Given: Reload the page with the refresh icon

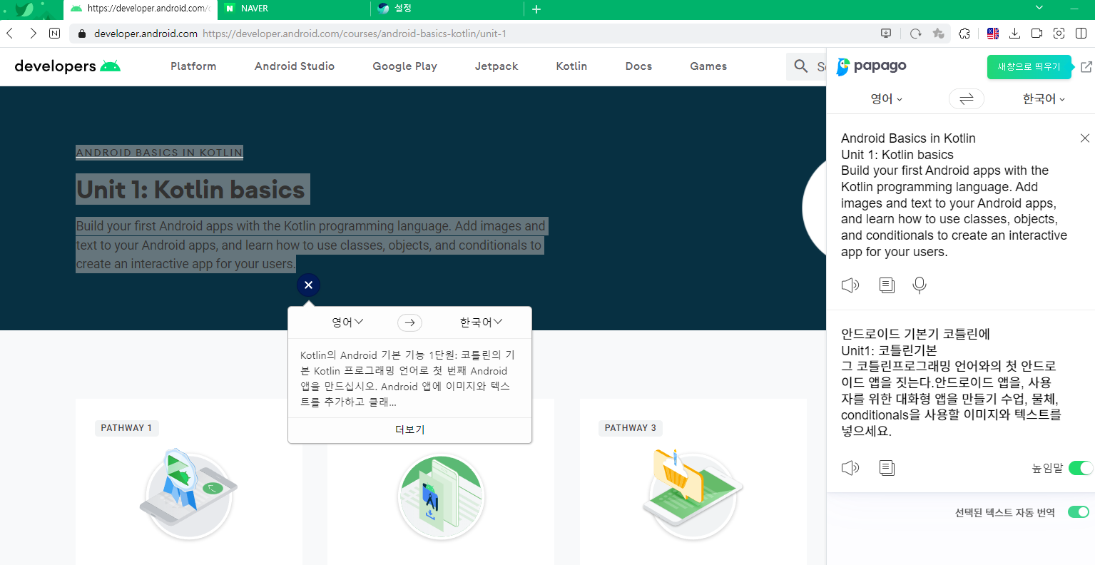Looking at the screenshot, I should point(916,34).
